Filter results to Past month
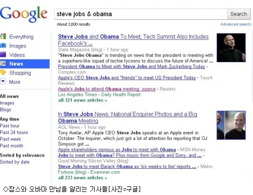Image resolution: width=253 pixels, height=195 pixels. tap(12, 146)
